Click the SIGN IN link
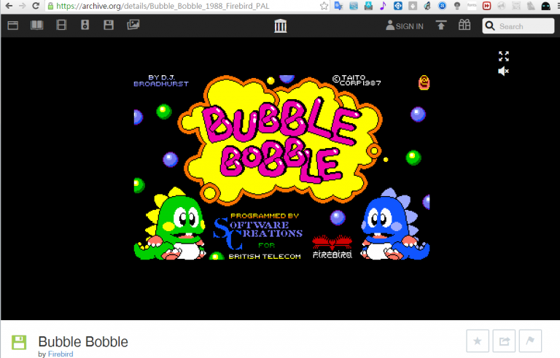This screenshot has width=560, height=358. pos(405,26)
